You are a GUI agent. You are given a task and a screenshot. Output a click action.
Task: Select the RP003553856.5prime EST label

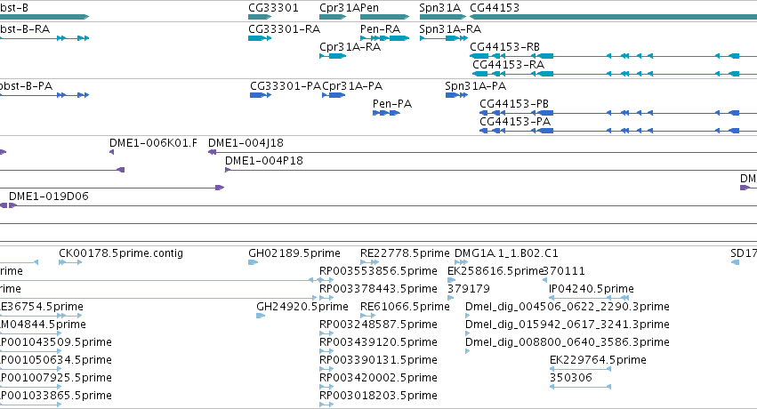[x=378, y=271]
